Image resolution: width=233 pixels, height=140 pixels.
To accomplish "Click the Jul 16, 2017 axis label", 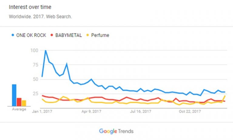I will point(140,111).
